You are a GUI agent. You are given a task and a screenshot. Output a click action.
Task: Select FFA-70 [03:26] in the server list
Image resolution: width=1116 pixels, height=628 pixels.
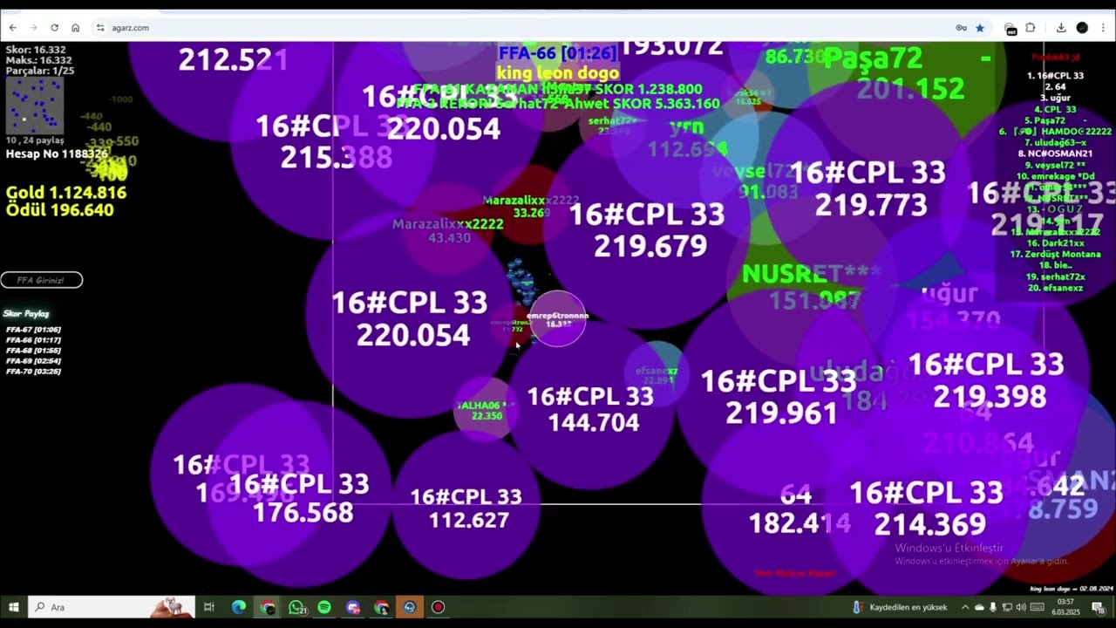point(33,372)
